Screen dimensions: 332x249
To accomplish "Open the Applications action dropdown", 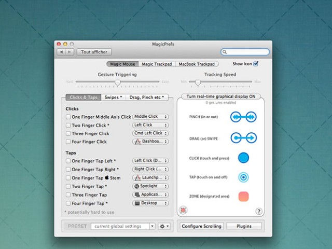I will coord(150,195).
